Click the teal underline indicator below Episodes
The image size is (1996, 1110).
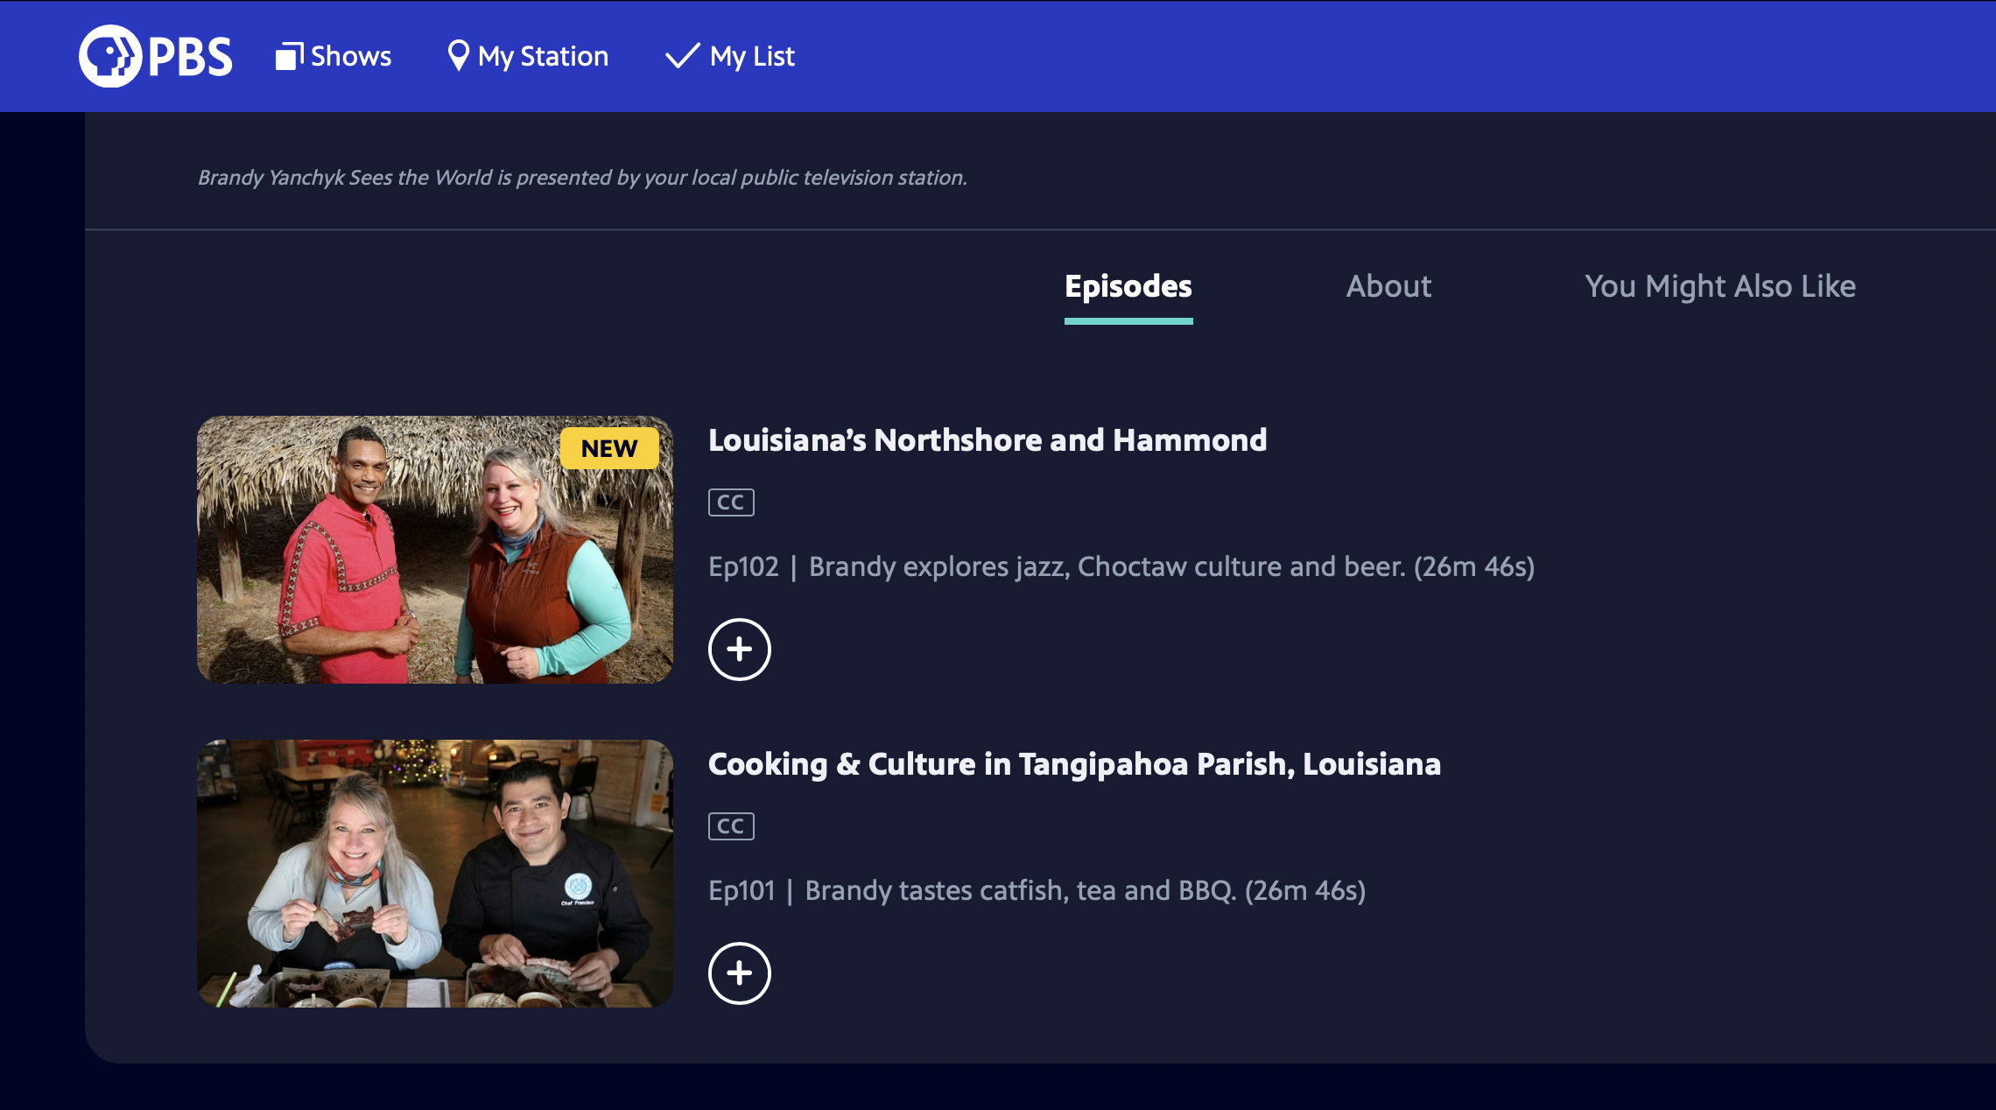point(1128,321)
